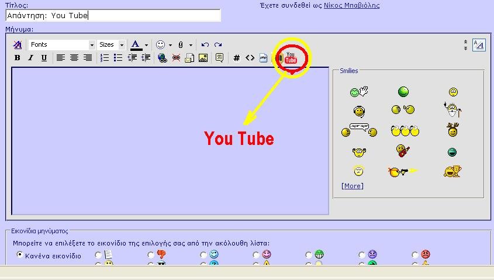
Task: Wrap selection in CODE tags (# icon)
Action: [237, 58]
